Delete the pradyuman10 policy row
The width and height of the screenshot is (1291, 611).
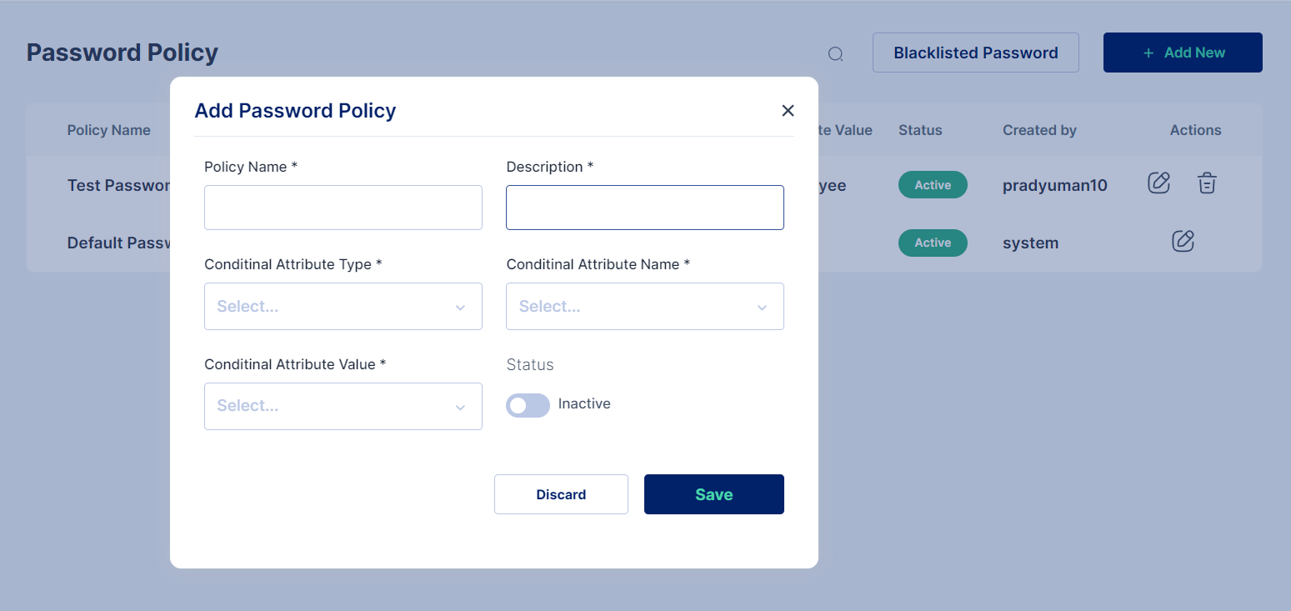click(1207, 183)
